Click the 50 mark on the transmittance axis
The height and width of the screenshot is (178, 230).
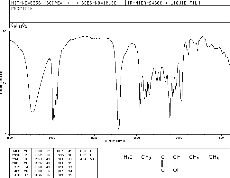click(5, 83)
